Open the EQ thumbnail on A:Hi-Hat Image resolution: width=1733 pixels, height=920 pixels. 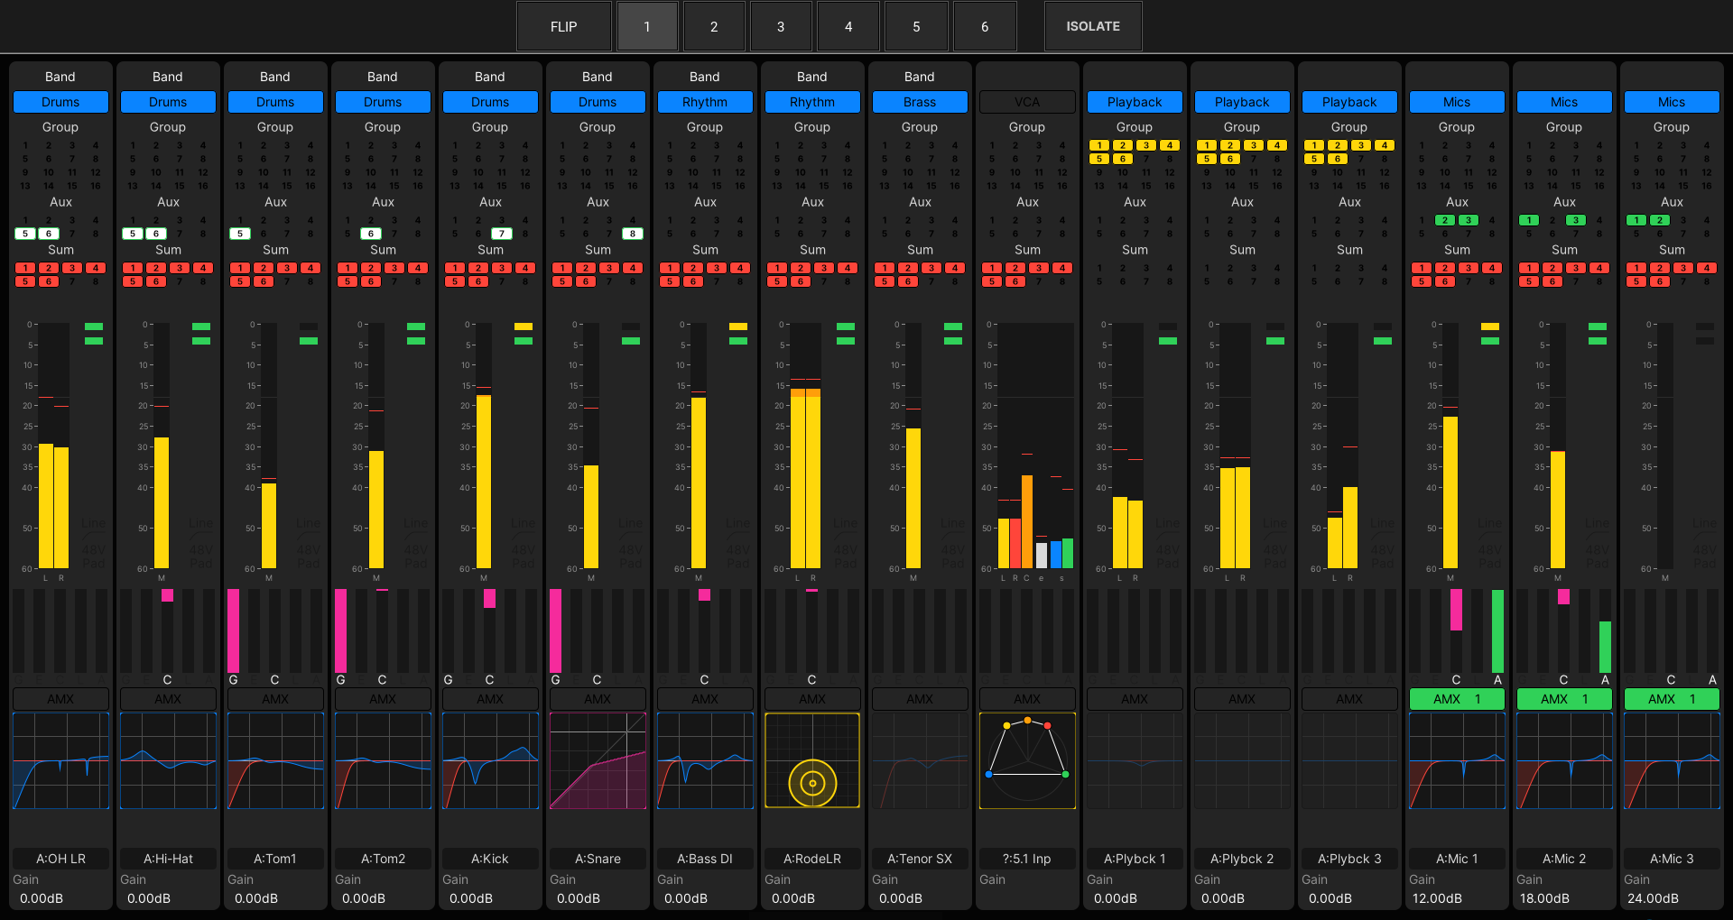(x=168, y=760)
